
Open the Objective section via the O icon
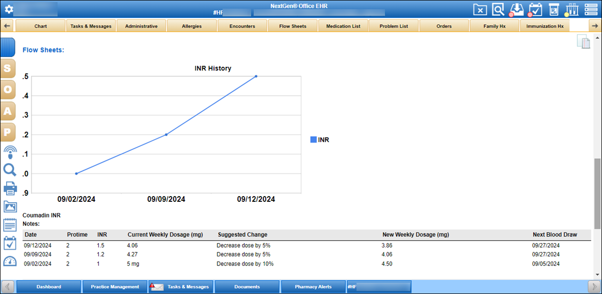coord(8,90)
